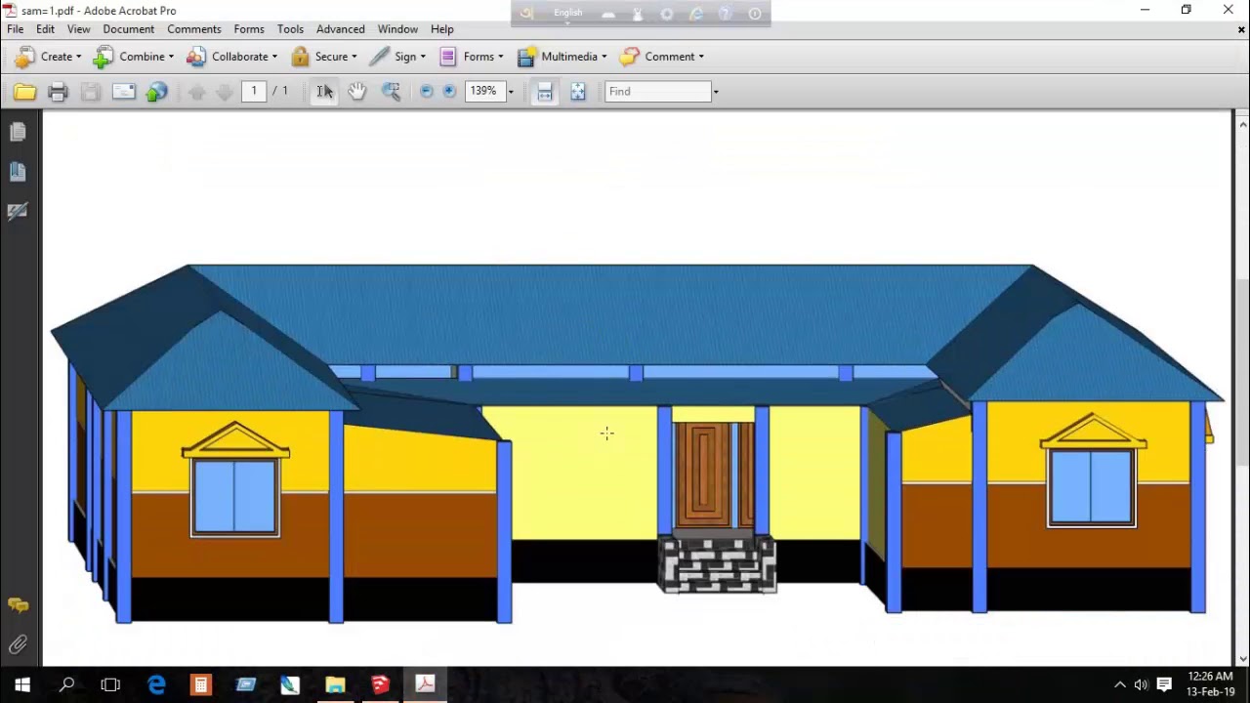Image resolution: width=1250 pixels, height=703 pixels.
Task: Open File Explorer from taskbar
Action: [x=335, y=684]
